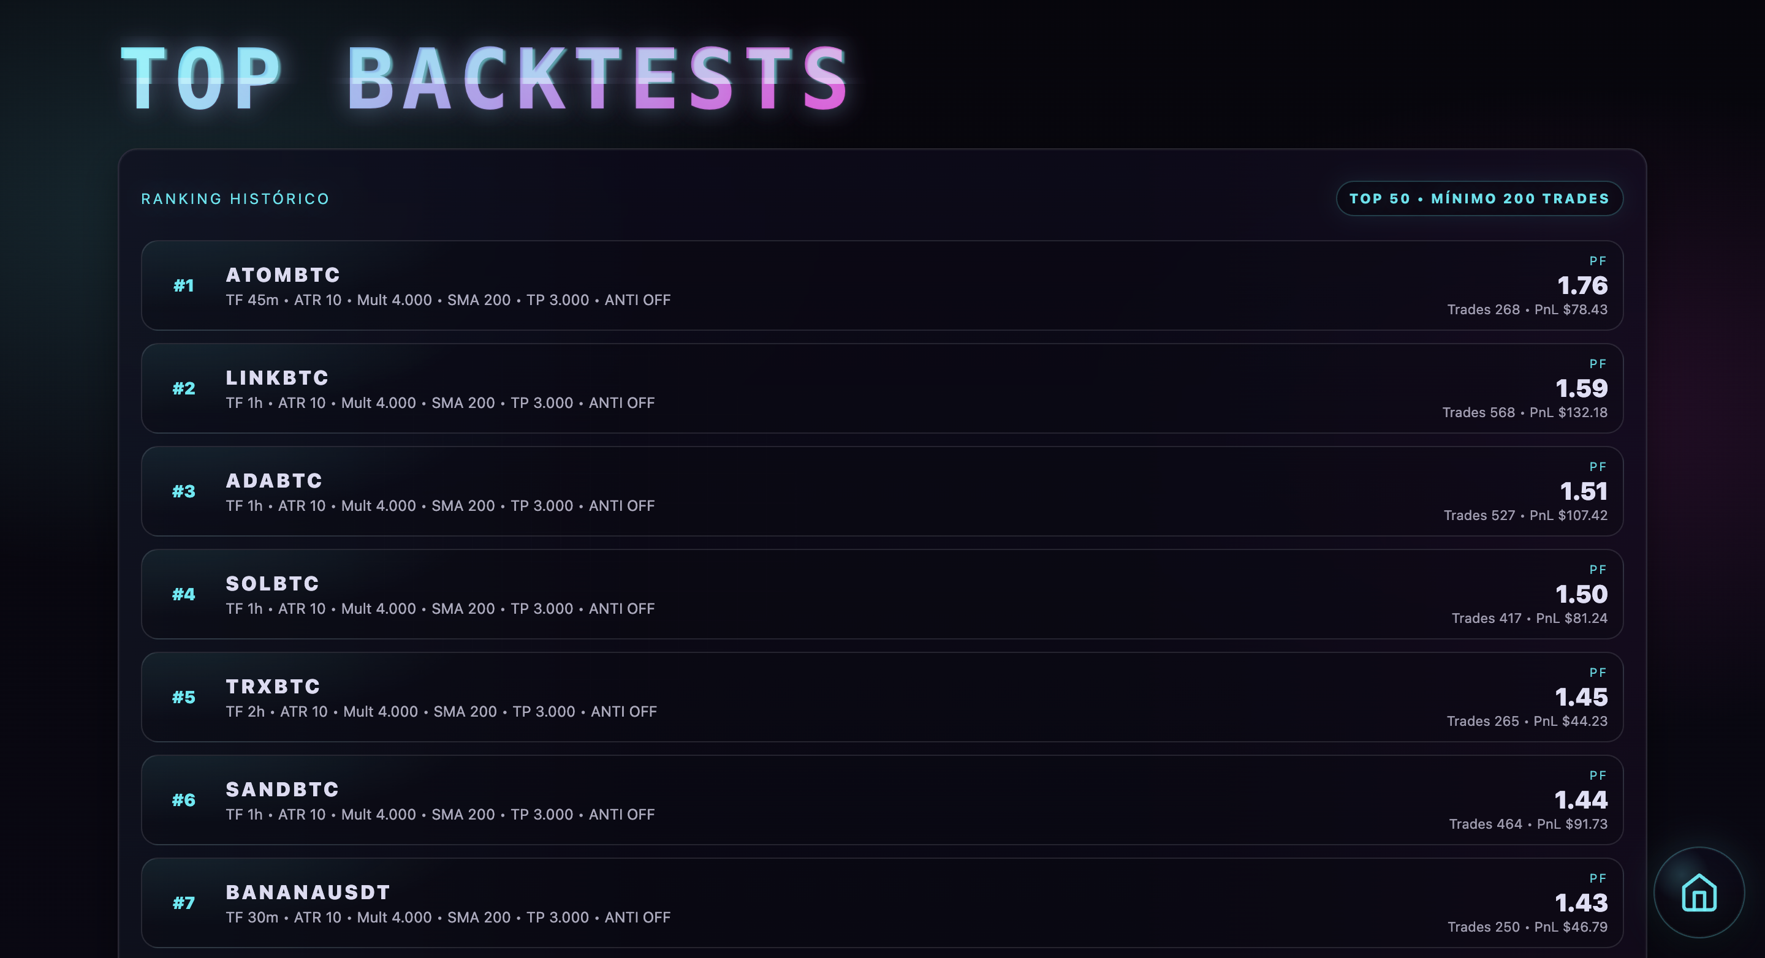
Task: Click the #1 rank badge beside ATOMBTC
Action: coord(183,285)
